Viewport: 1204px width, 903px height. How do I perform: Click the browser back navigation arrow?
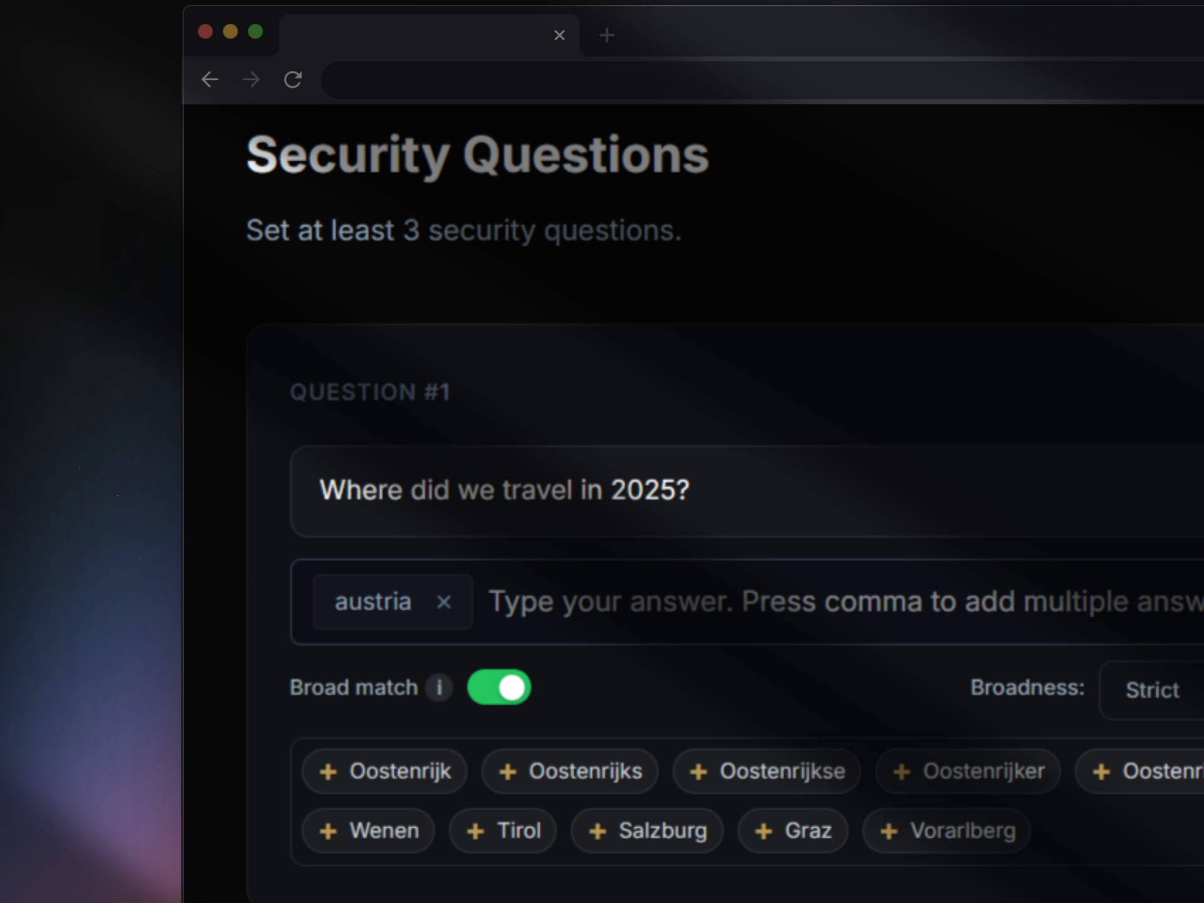211,80
